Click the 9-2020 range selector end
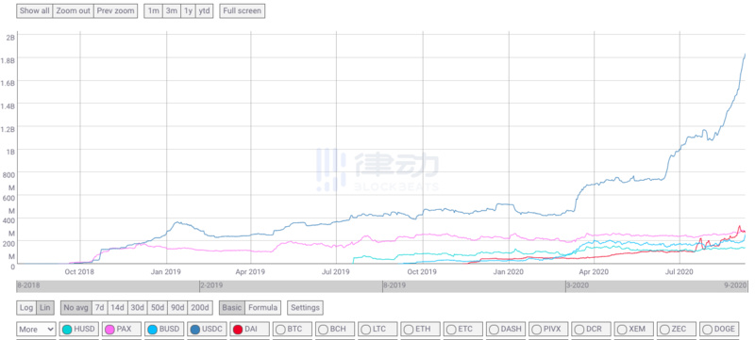Viewport: 755px width, 340px height. point(737,285)
